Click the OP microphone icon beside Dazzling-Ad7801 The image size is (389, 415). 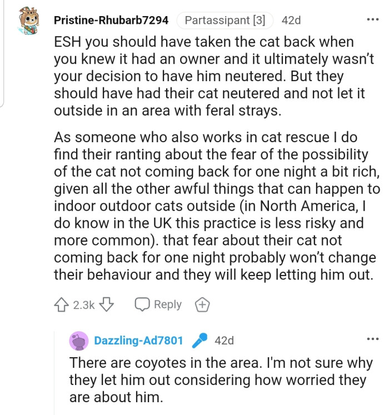coord(198,341)
